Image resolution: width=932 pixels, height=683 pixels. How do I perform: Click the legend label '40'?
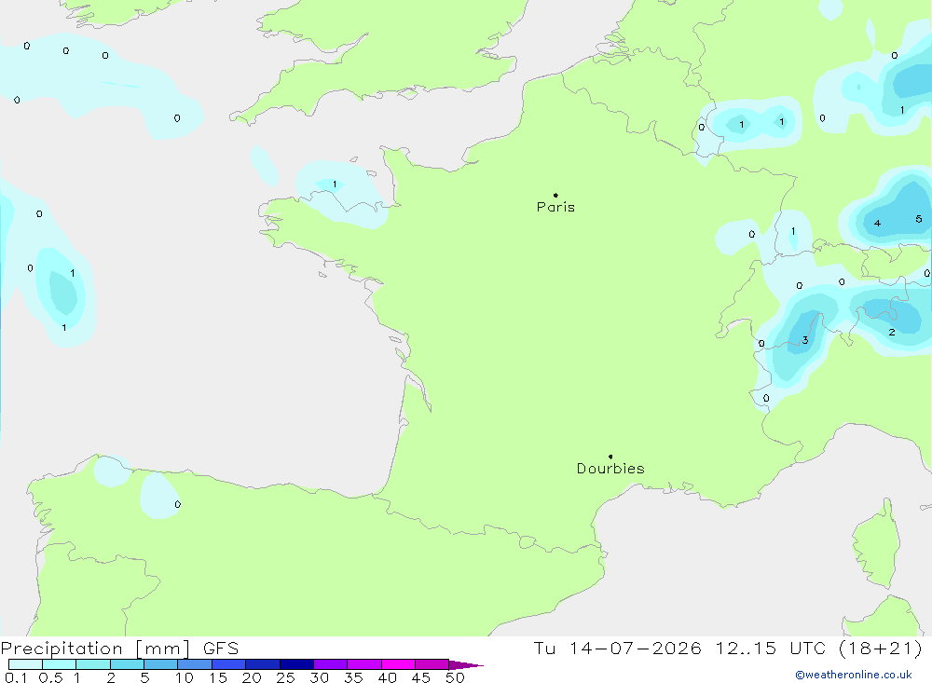388,677
